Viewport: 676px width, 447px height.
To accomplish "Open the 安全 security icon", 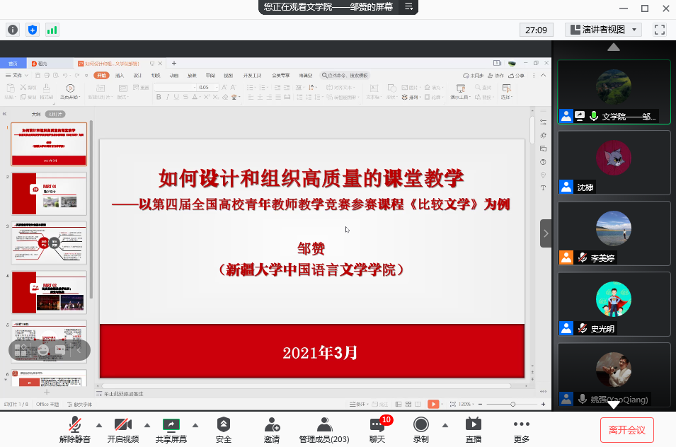I will coord(224,429).
